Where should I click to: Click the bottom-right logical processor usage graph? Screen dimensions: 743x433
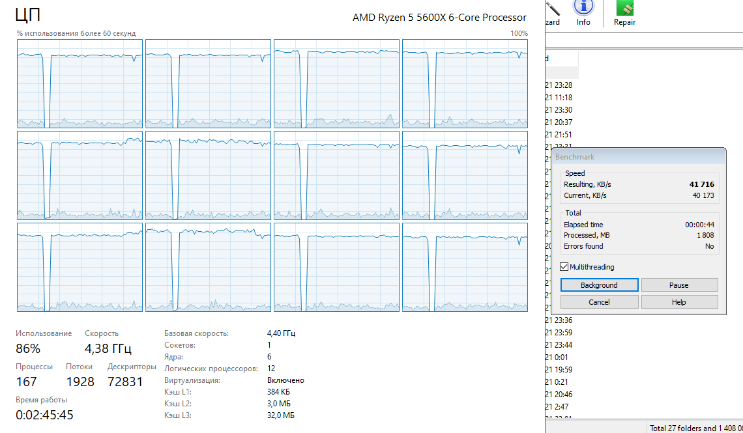tap(465, 268)
